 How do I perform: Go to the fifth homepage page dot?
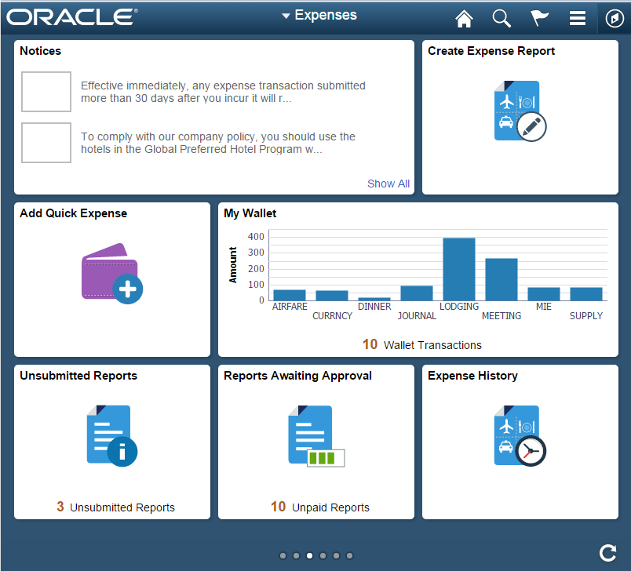[x=336, y=556]
